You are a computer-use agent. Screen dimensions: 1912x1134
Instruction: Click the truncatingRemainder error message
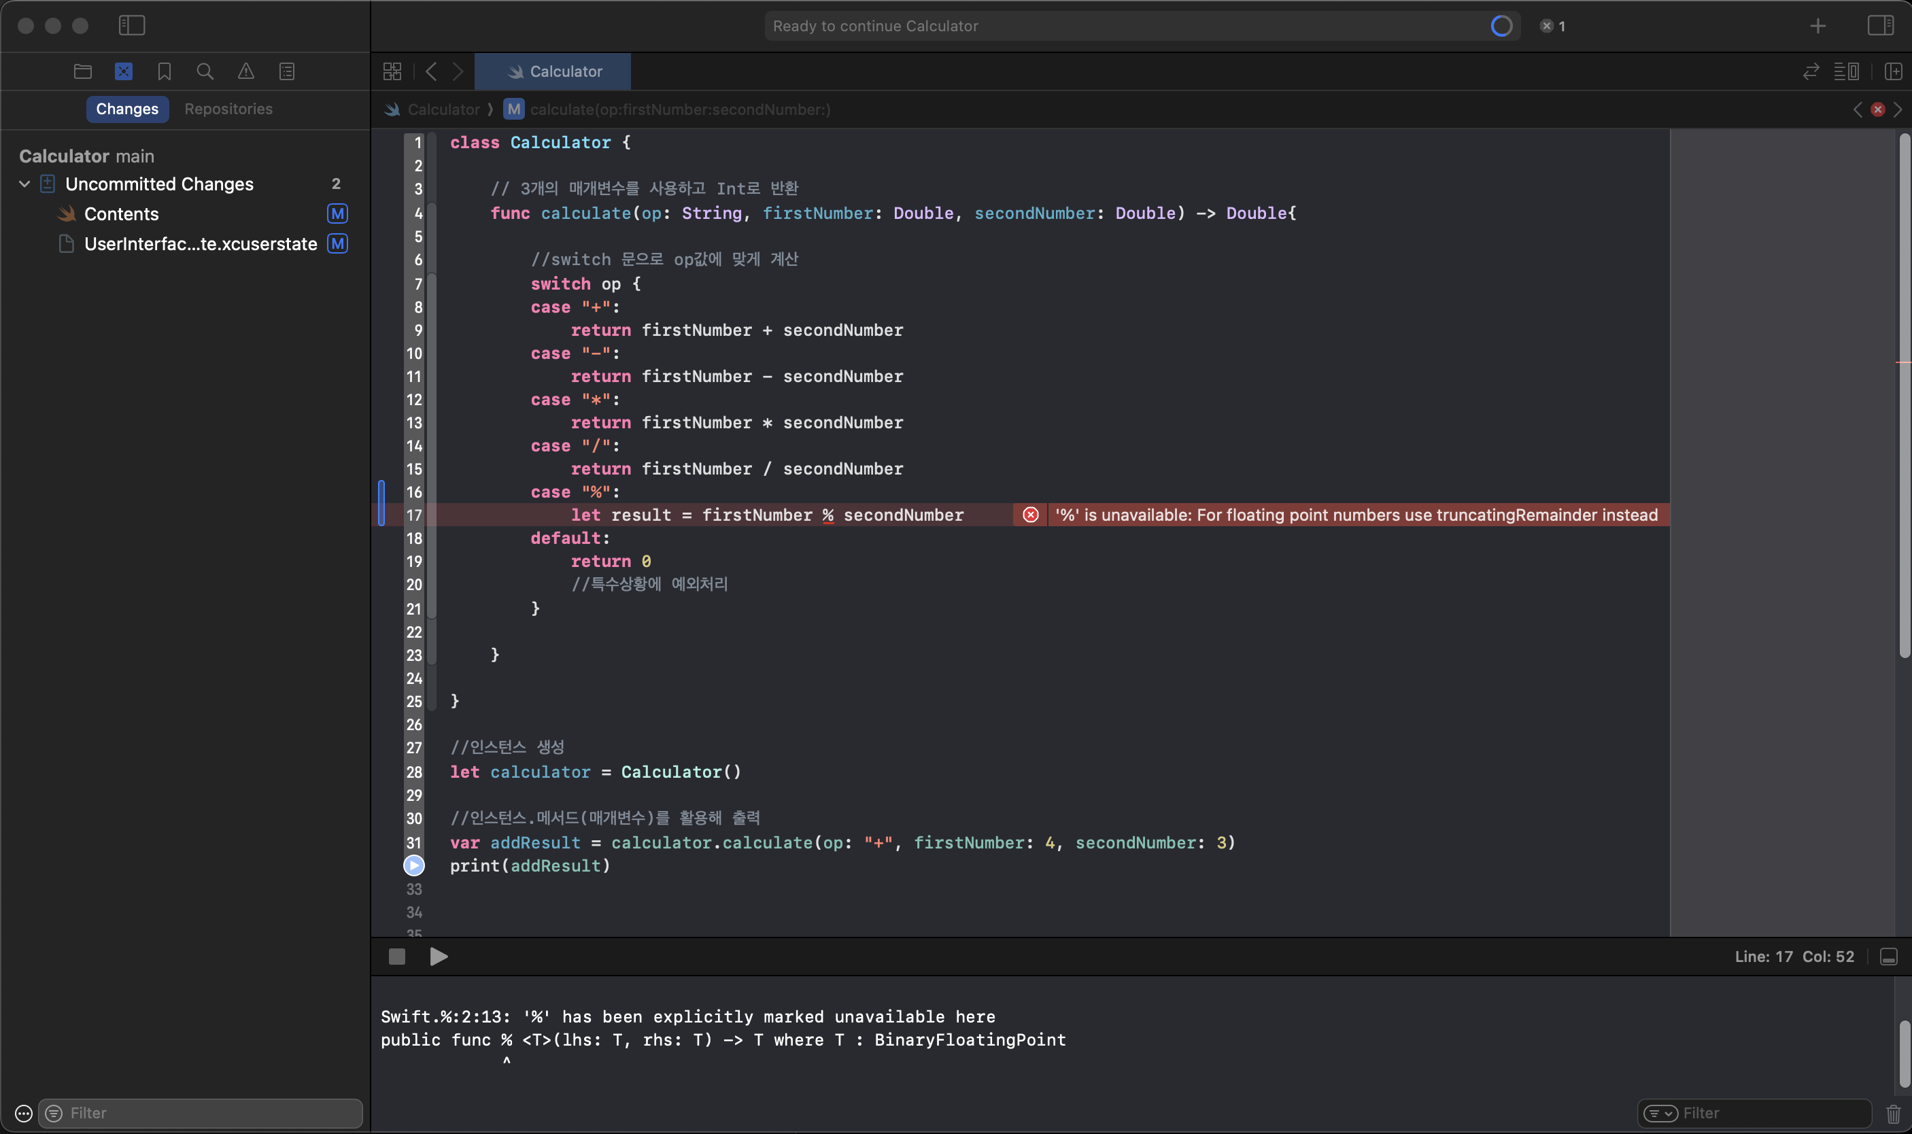click(x=1356, y=514)
